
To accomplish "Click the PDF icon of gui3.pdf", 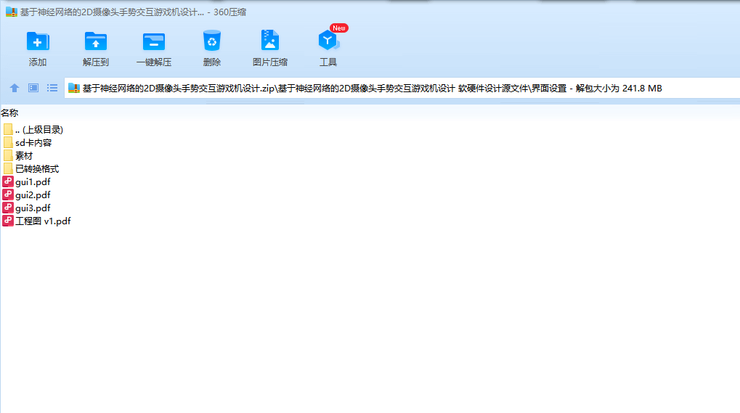I will pos(8,208).
